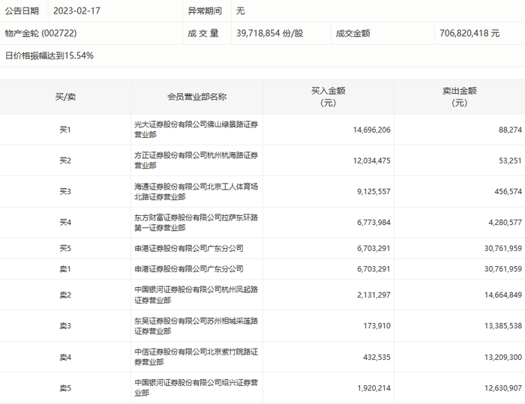Select the 卖1 row label
The image size is (525, 404).
65,269
